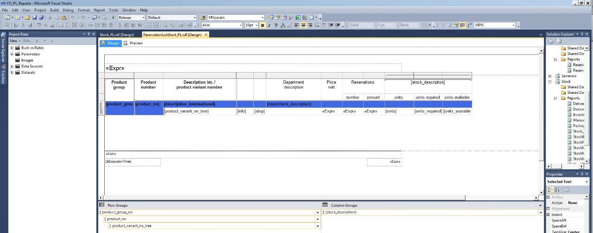
Task: Expand the Datasets node
Action: pos(12,72)
